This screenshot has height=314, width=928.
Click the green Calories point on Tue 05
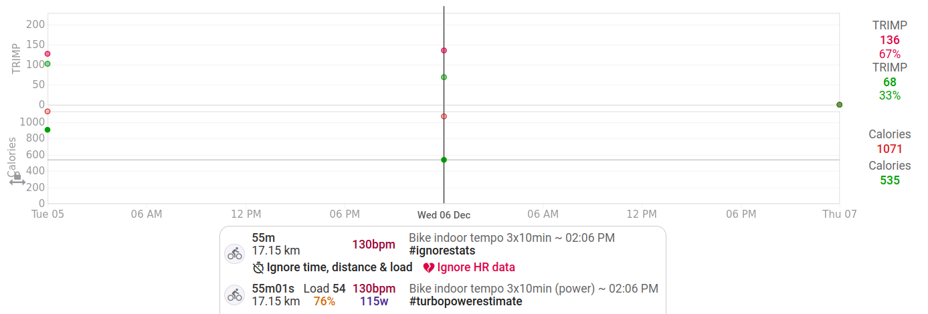48,130
